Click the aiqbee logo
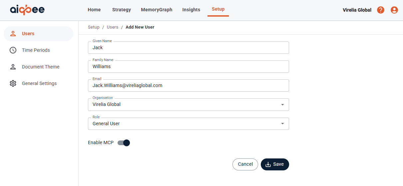 click(x=27, y=10)
